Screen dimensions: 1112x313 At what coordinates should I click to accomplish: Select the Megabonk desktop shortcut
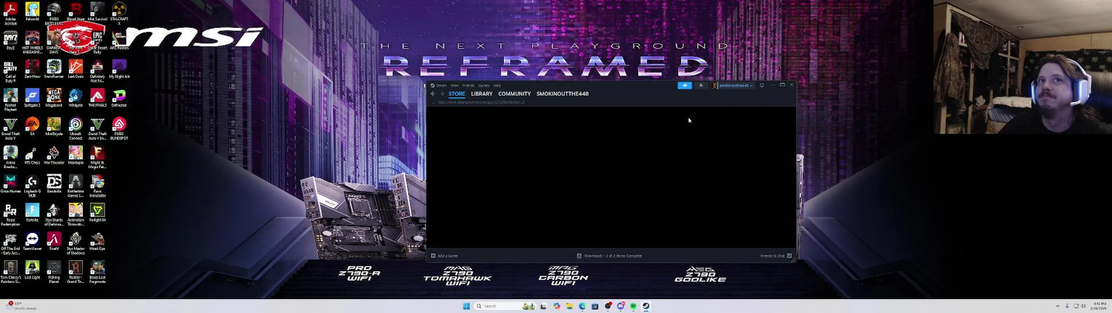(54, 98)
